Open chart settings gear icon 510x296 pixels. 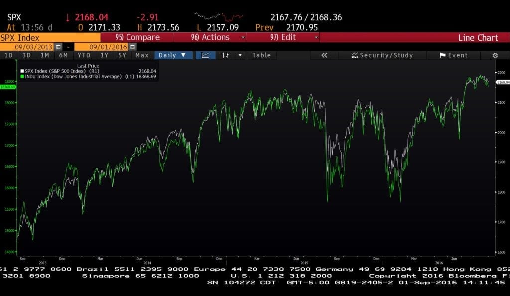pyautogui.click(x=495, y=55)
